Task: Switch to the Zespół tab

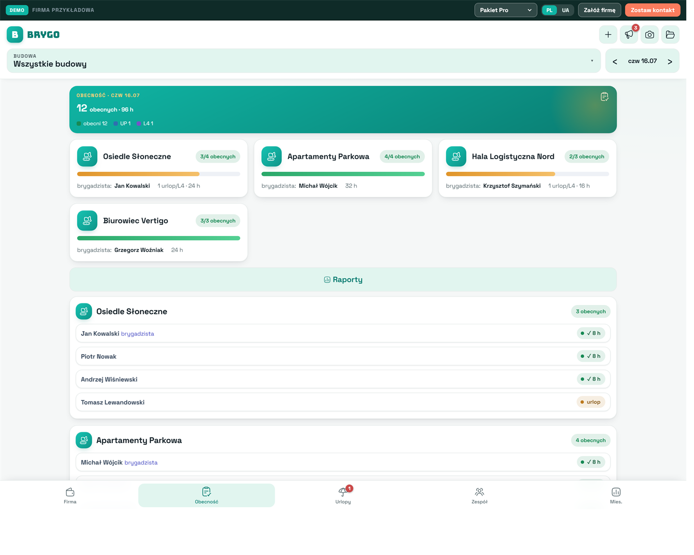Action: 480,495
